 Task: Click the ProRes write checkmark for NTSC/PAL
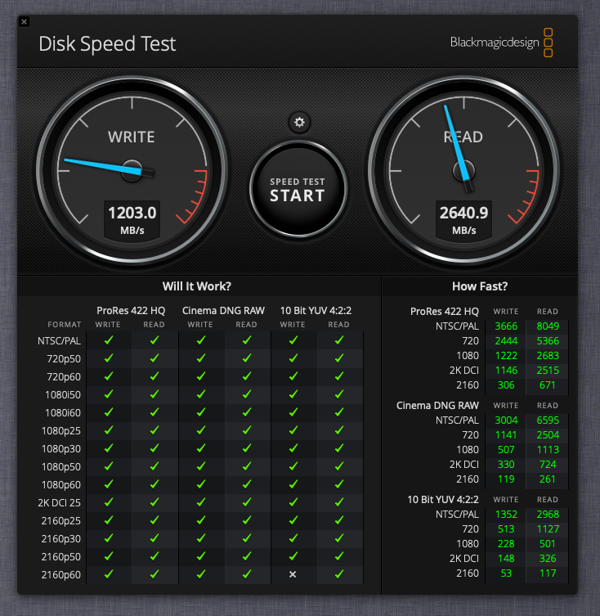click(x=109, y=340)
